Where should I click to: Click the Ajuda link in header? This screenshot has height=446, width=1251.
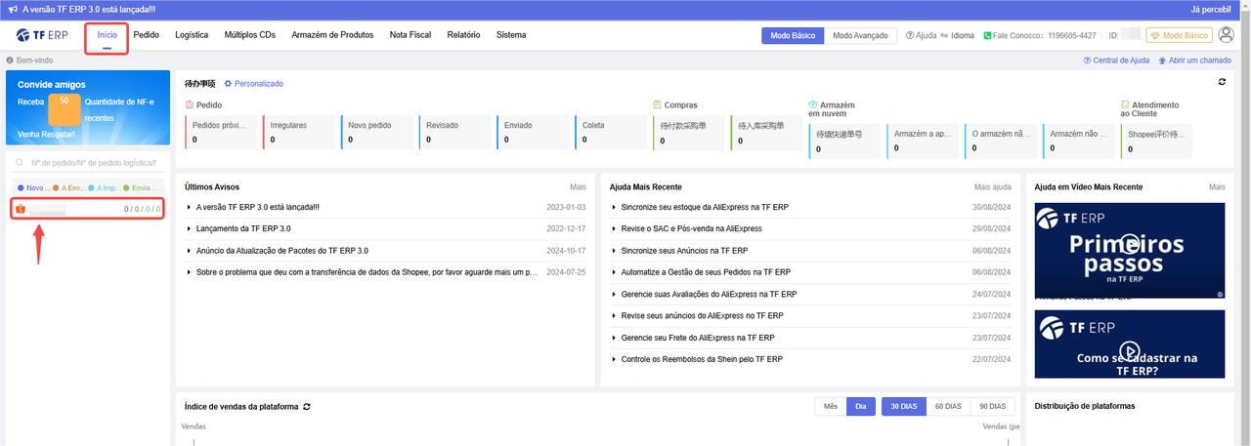coord(926,35)
